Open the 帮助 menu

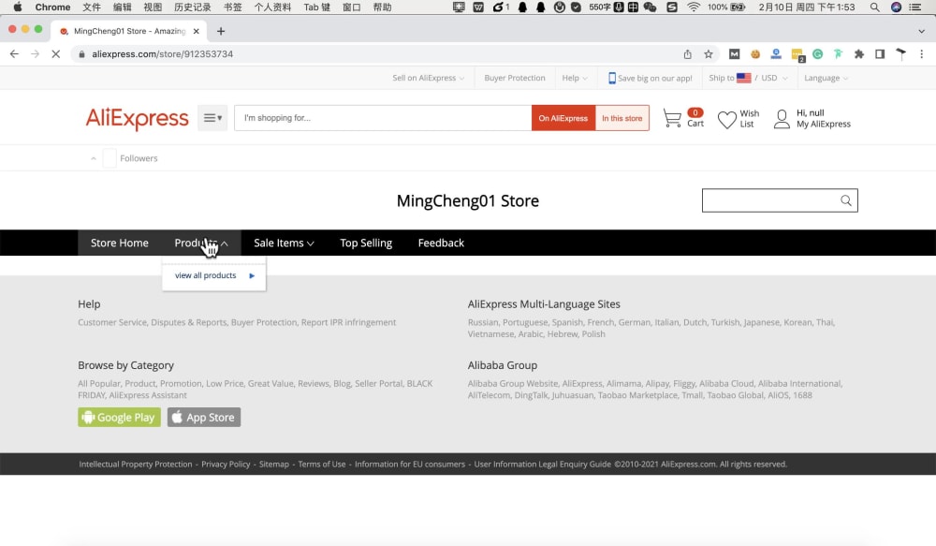pyautogui.click(x=382, y=7)
